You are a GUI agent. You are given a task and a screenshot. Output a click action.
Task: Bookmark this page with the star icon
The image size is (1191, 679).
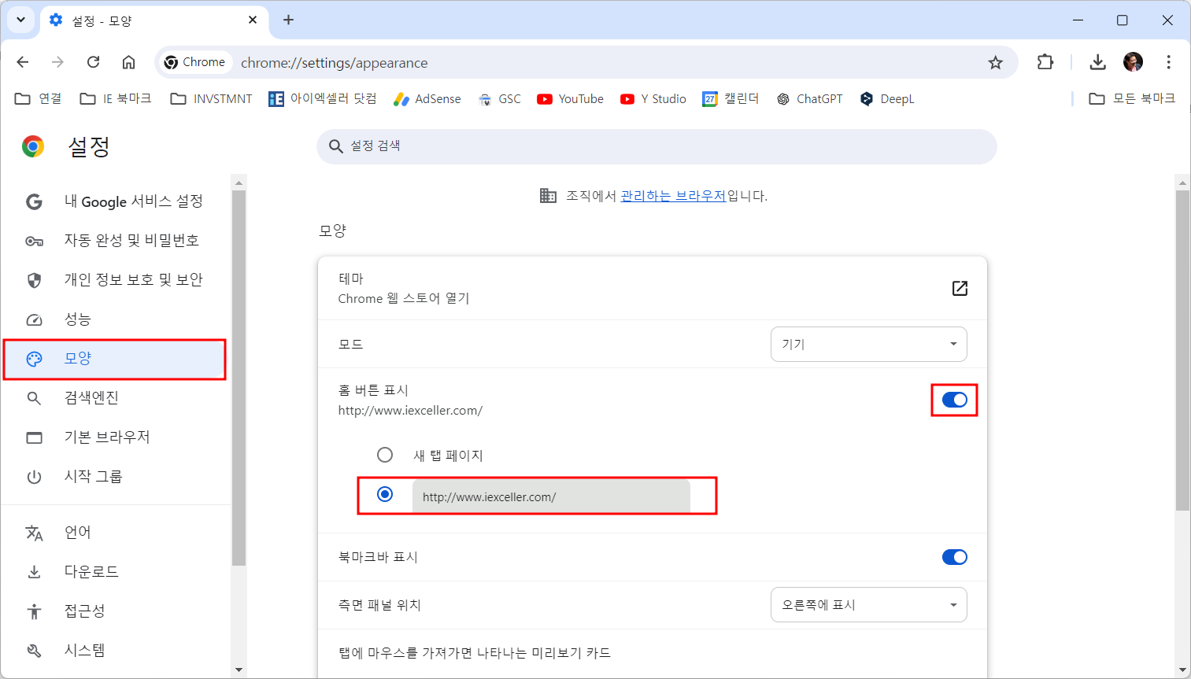996,62
